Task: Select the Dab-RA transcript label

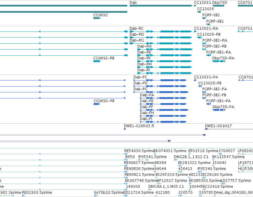Action: [144, 46]
